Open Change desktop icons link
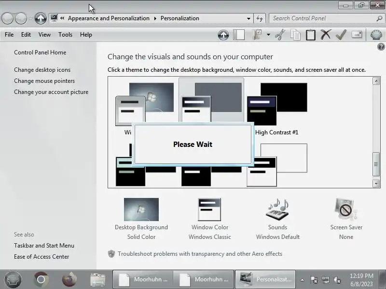Viewport: 386px width, 289px height. [x=42, y=70]
